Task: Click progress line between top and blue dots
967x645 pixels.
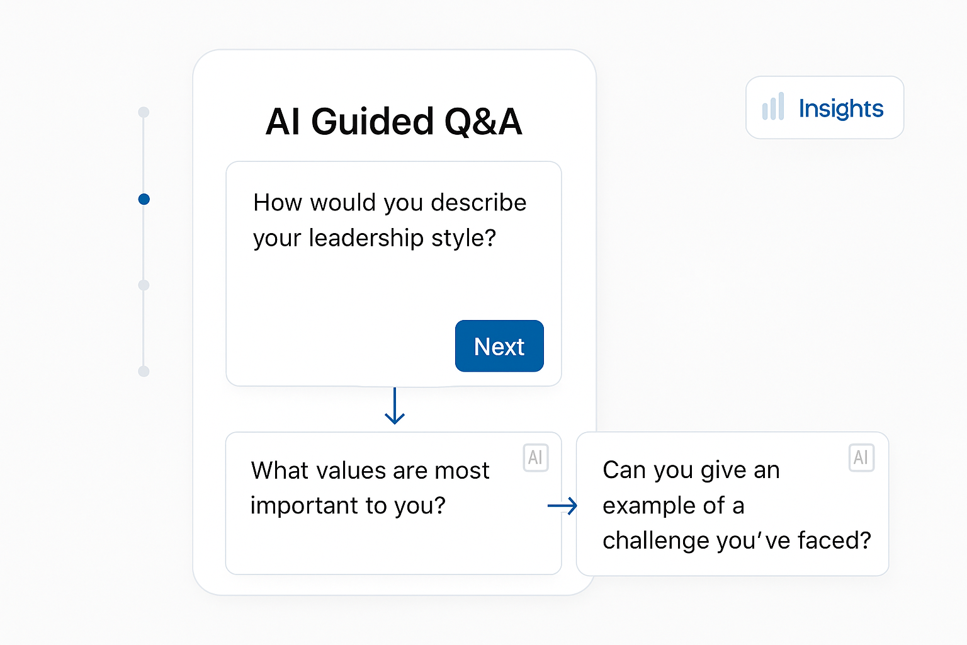Action: click(144, 156)
